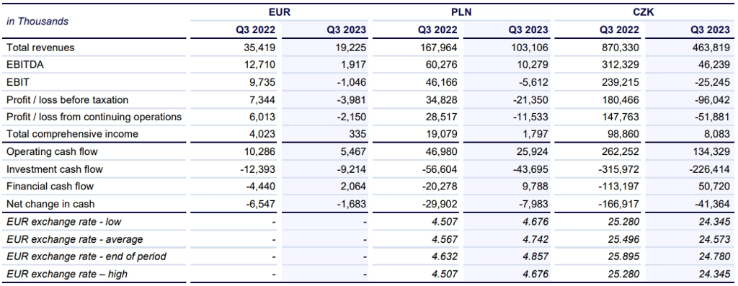Click end of period rate 25.895
The image size is (738, 286).
[624, 257]
